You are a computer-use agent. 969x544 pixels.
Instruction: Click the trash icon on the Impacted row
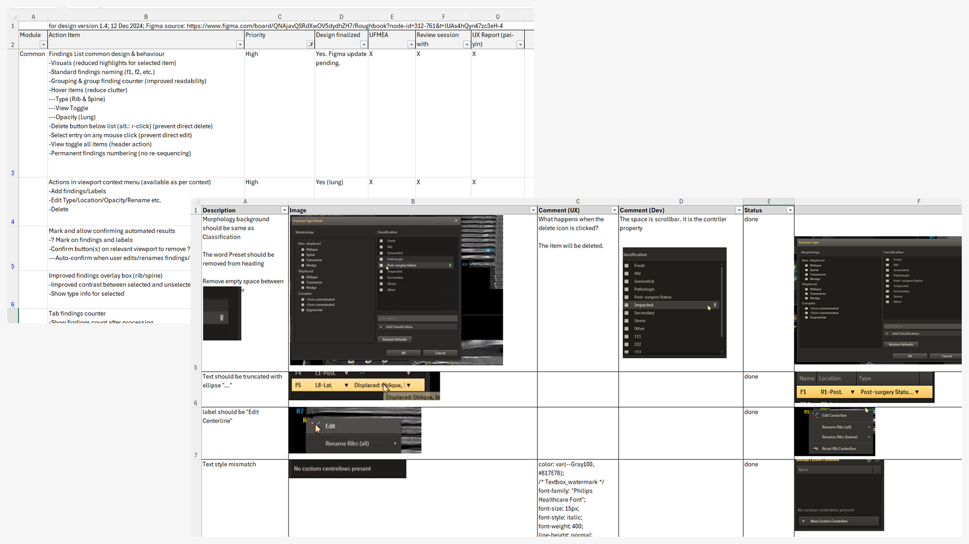[x=715, y=305]
